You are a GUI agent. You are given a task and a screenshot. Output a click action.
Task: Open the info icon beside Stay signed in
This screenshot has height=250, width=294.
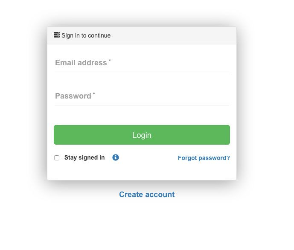coord(116,157)
